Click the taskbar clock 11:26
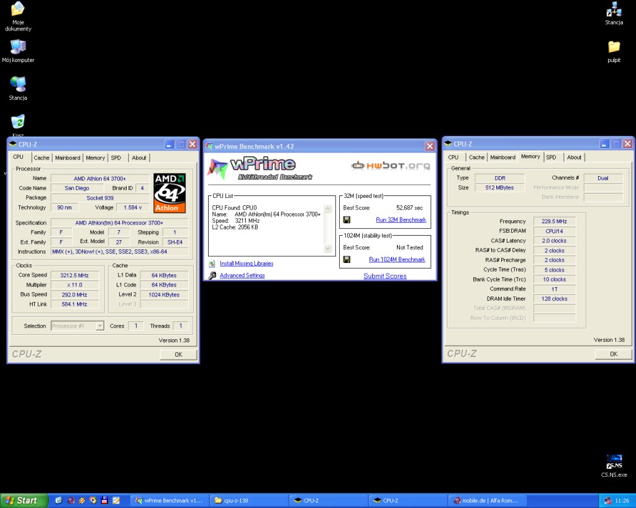 pos(622,501)
